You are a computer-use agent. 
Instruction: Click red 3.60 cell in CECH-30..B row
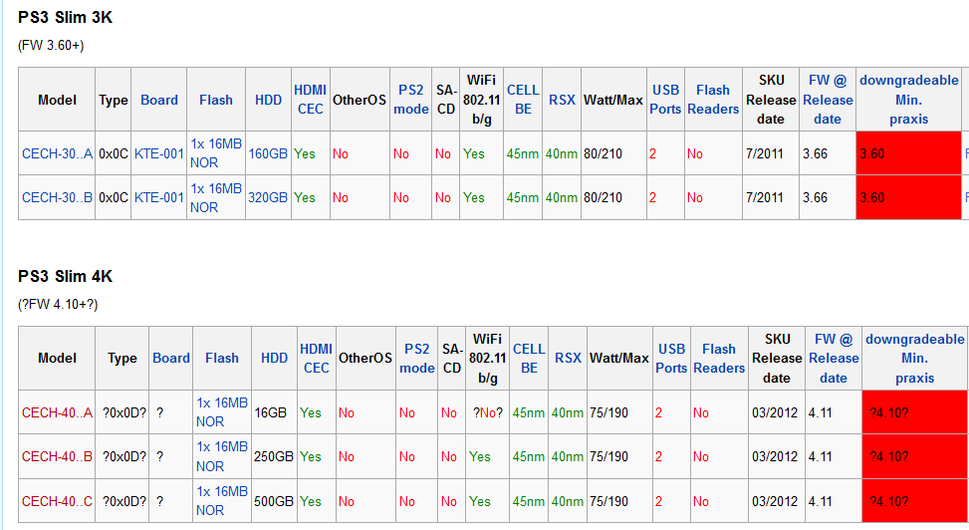point(908,197)
